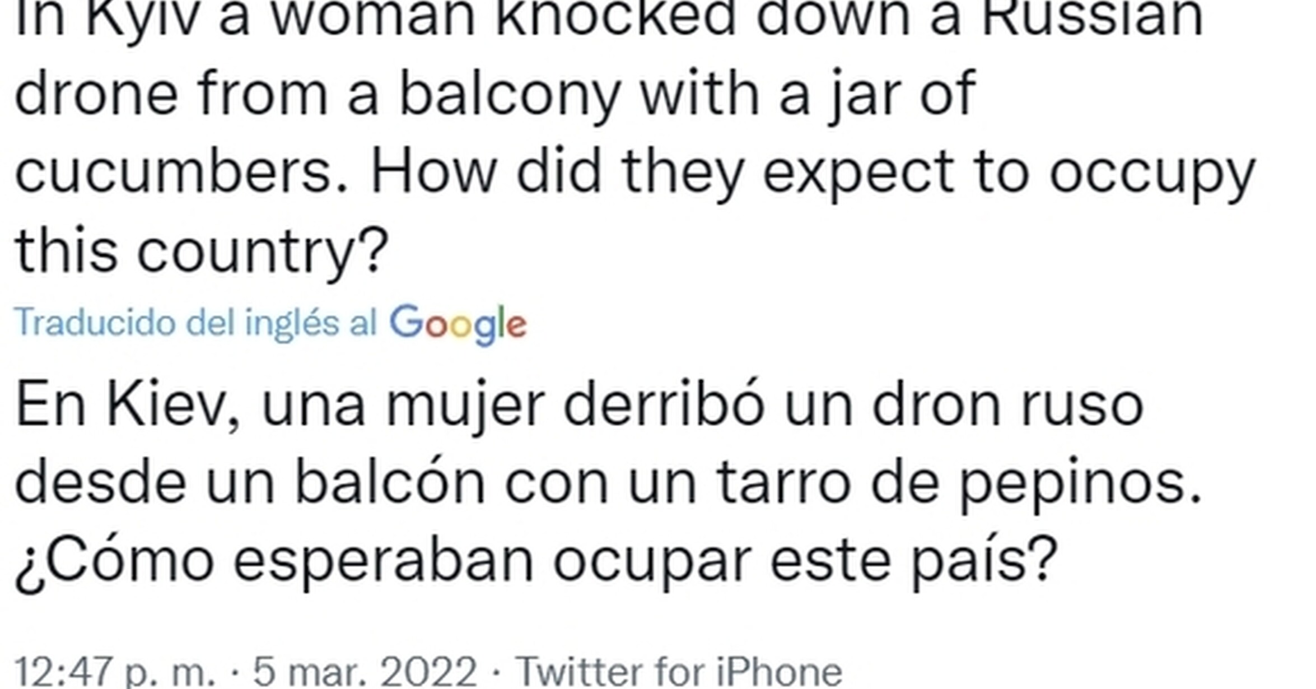Click the word "mujer" in Spanish text

(x=465, y=406)
